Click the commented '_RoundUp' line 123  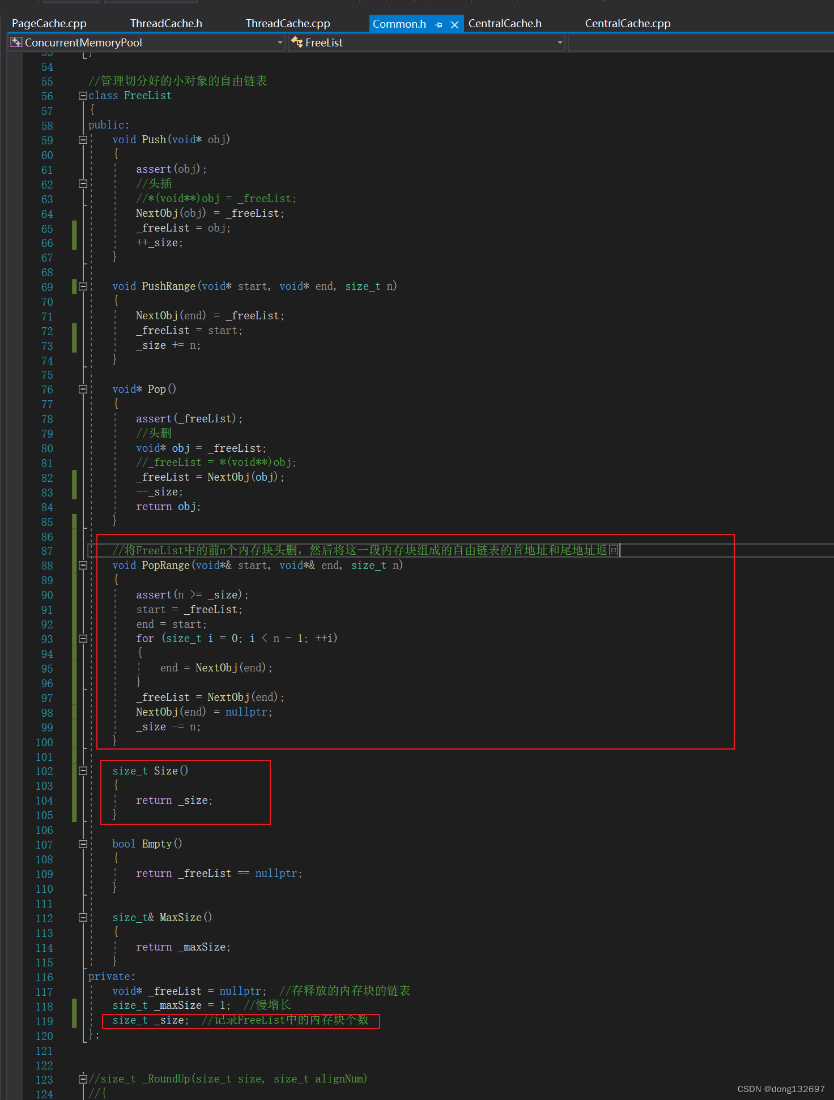coord(228,1079)
